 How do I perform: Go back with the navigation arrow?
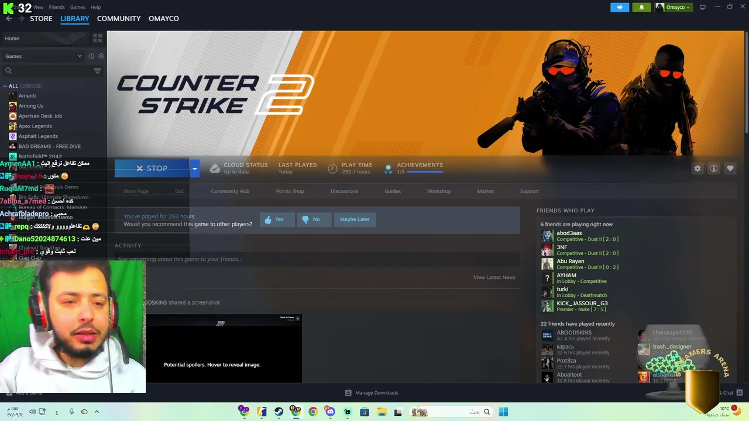coord(9,19)
